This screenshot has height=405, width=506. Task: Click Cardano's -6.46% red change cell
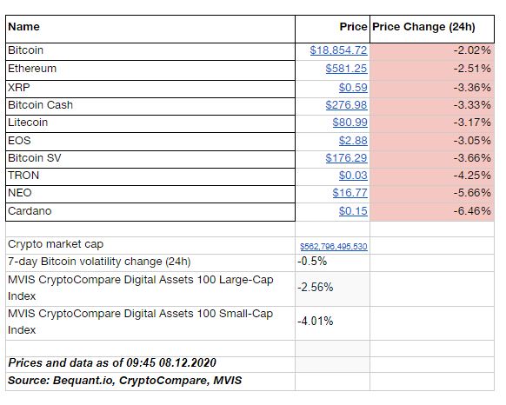[432, 212]
